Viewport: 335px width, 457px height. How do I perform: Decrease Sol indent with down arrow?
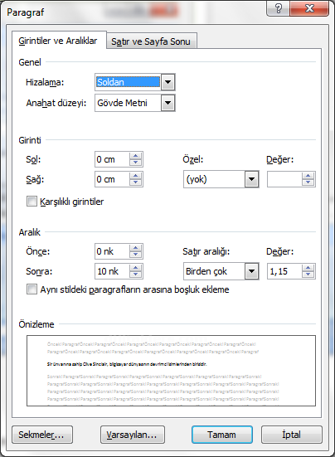(135, 163)
